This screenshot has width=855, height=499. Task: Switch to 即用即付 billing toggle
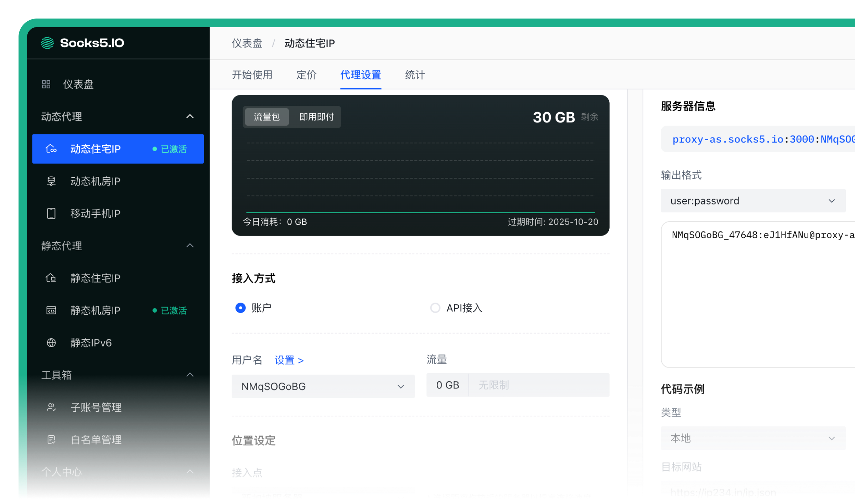point(316,117)
